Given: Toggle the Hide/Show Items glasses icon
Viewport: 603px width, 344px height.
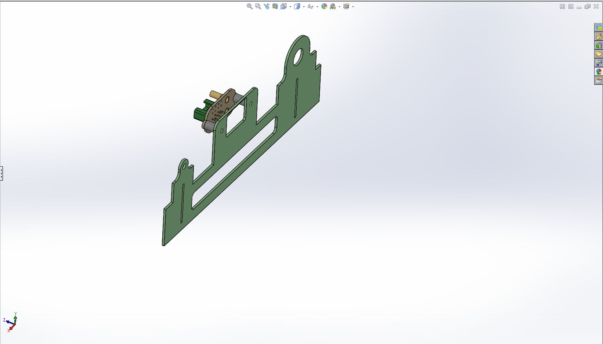Looking at the screenshot, I should point(310,6).
